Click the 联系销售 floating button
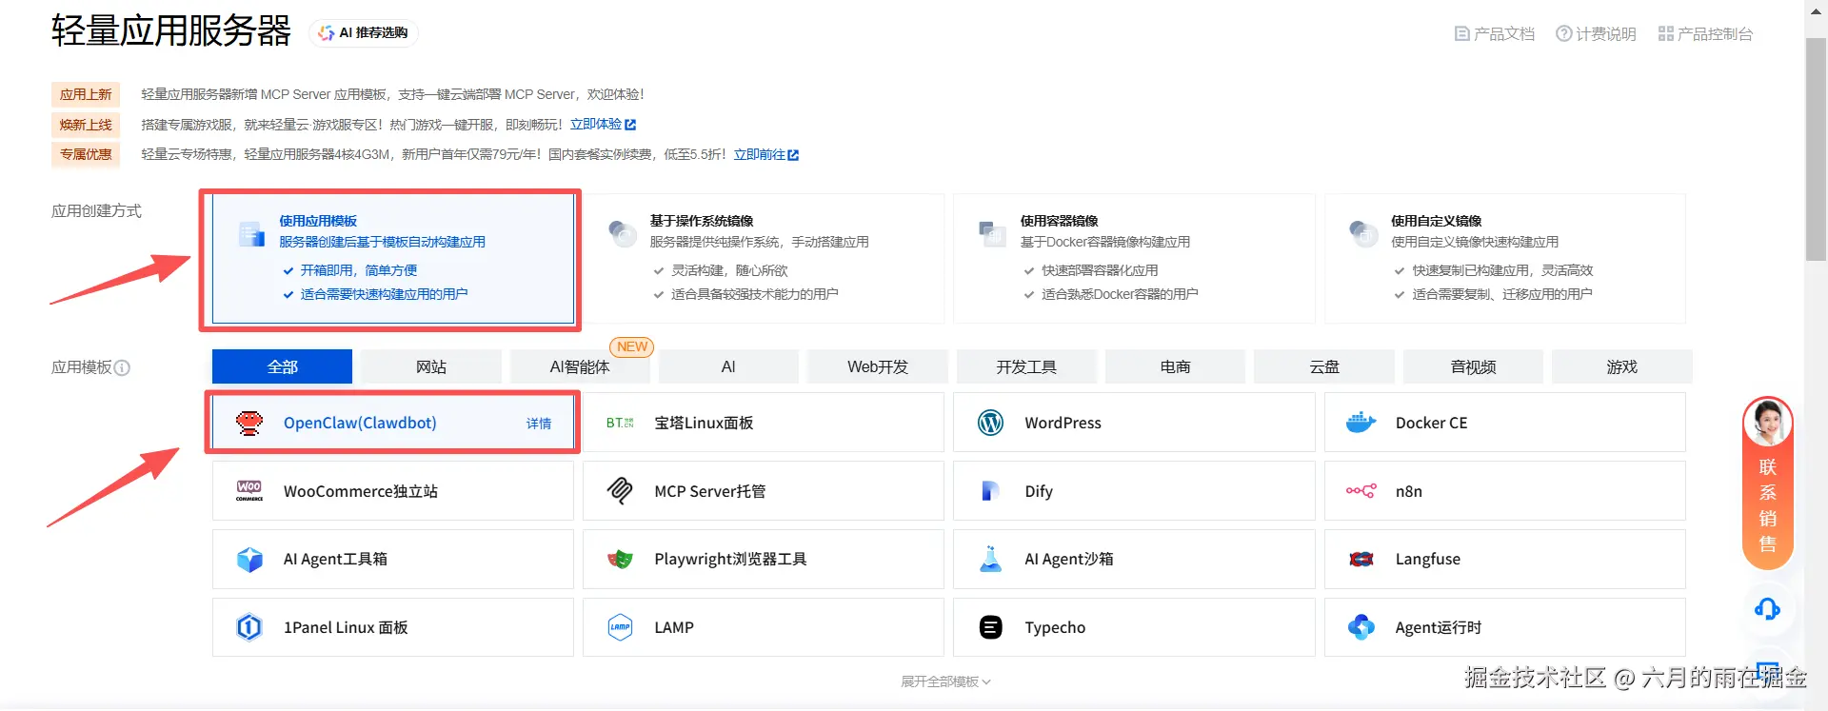The image size is (1828, 711). pos(1768,484)
